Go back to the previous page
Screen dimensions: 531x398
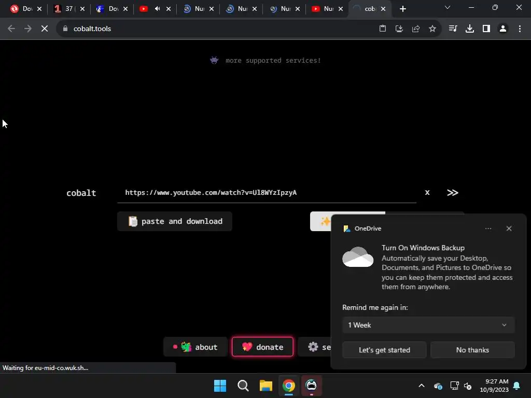(11, 29)
